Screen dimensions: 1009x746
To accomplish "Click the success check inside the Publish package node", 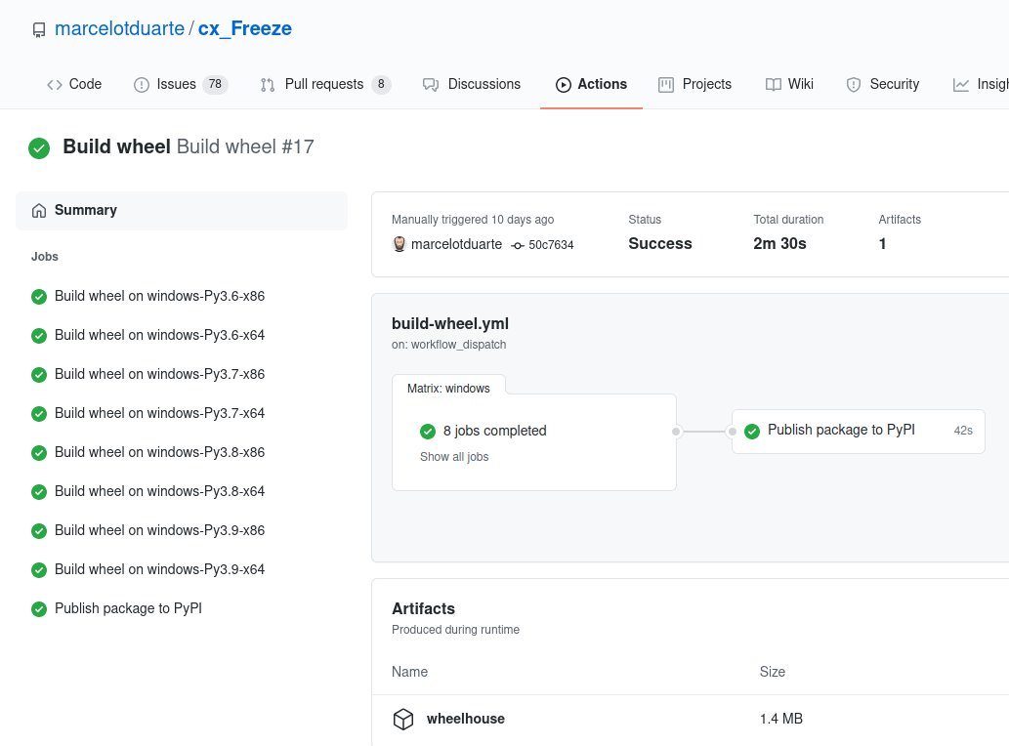I will click(x=752, y=430).
